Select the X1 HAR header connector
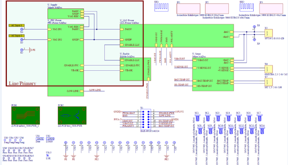 [146, 119]
